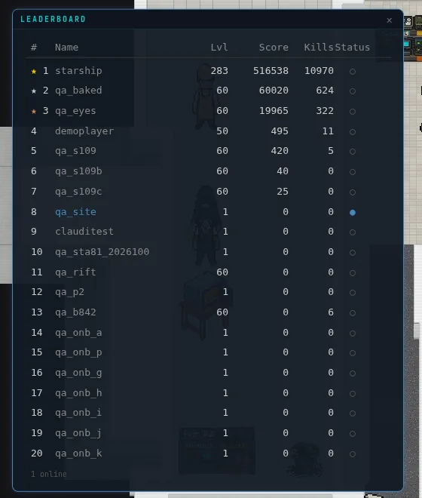422x498 pixels.
Task: Select player name qa_sta81_2026100
Action: click(102, 252)
